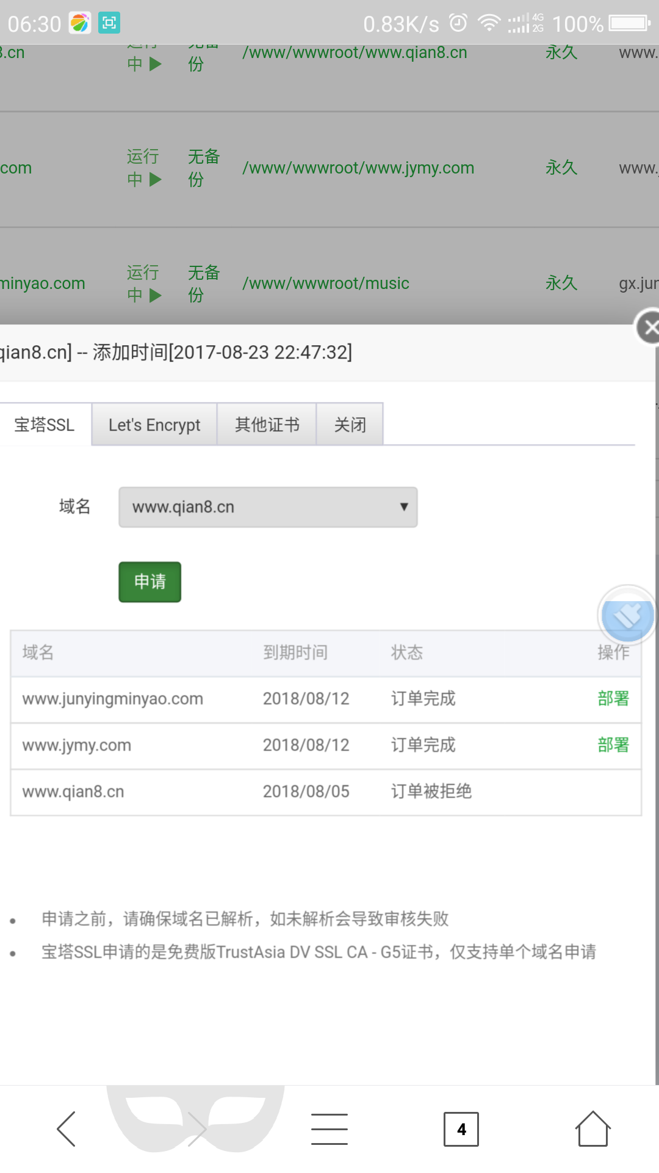Open path /www/wwwroot/www.jymy.com
The image size is (659, 1173).
pos(358,168)
